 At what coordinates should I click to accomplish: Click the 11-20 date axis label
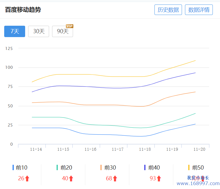(x=199, y=149)
